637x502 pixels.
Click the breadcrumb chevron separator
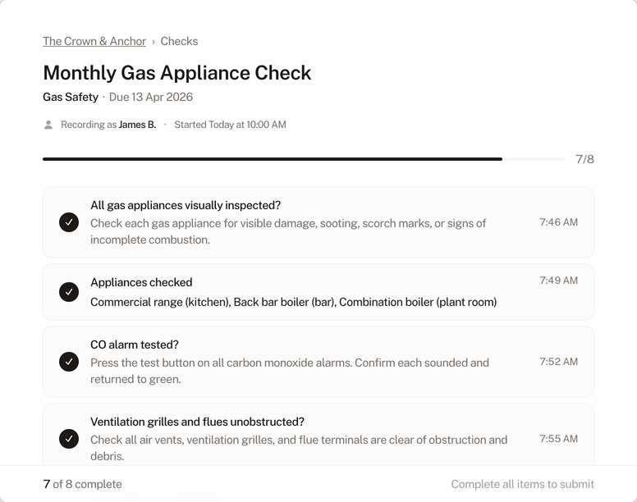pyautogui.click(x=154, y=42)
